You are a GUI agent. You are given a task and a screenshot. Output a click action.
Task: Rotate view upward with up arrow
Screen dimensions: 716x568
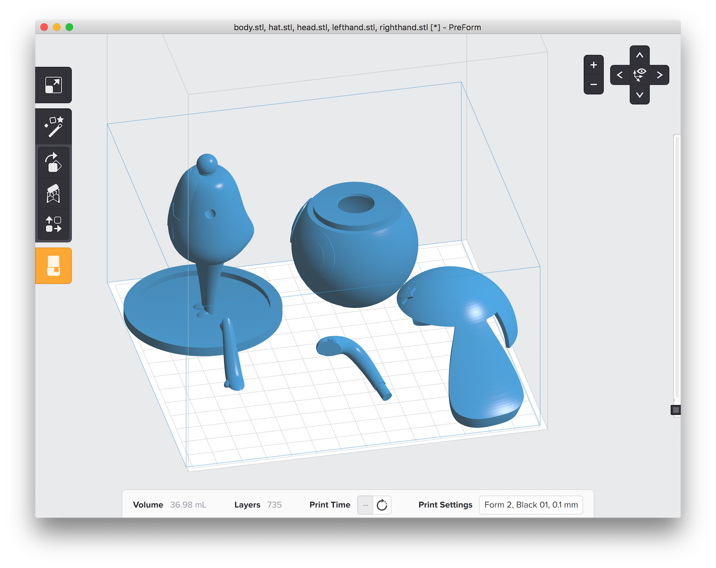tap(639, 55)
